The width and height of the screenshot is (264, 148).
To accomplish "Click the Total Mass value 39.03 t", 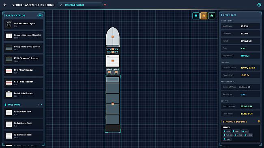I will point(244,26).
